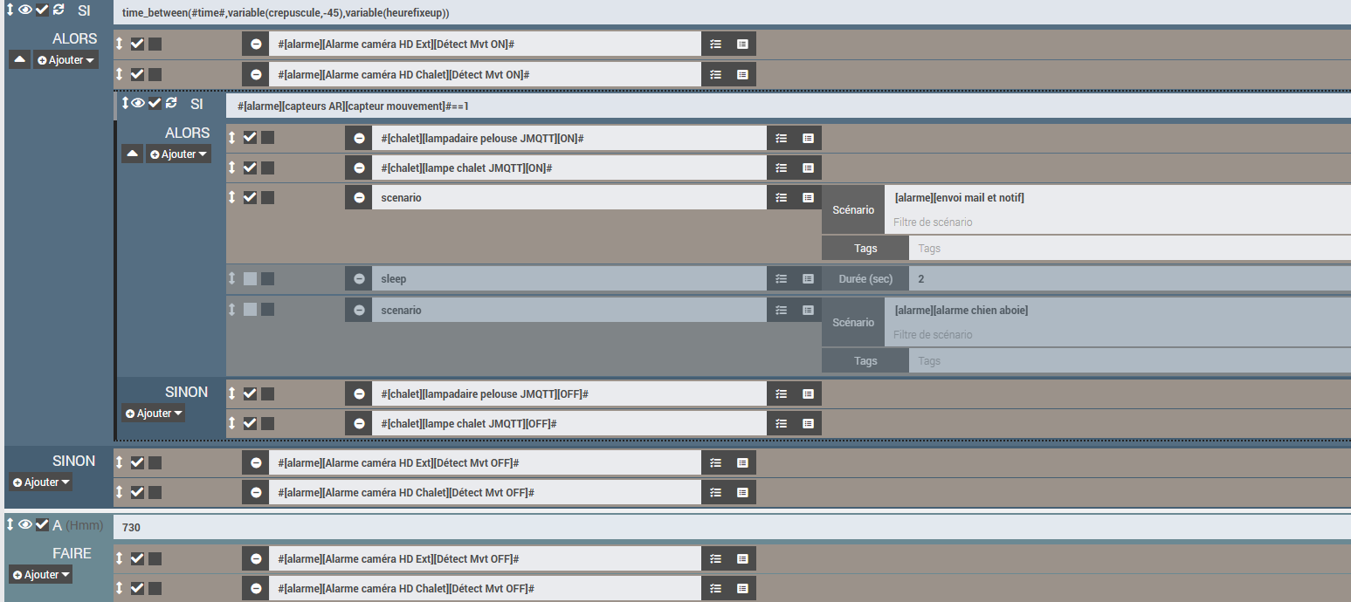Viewport: 1351px width, 602px height.
Task: Click the time field showing 730
Action: (732, 527)
